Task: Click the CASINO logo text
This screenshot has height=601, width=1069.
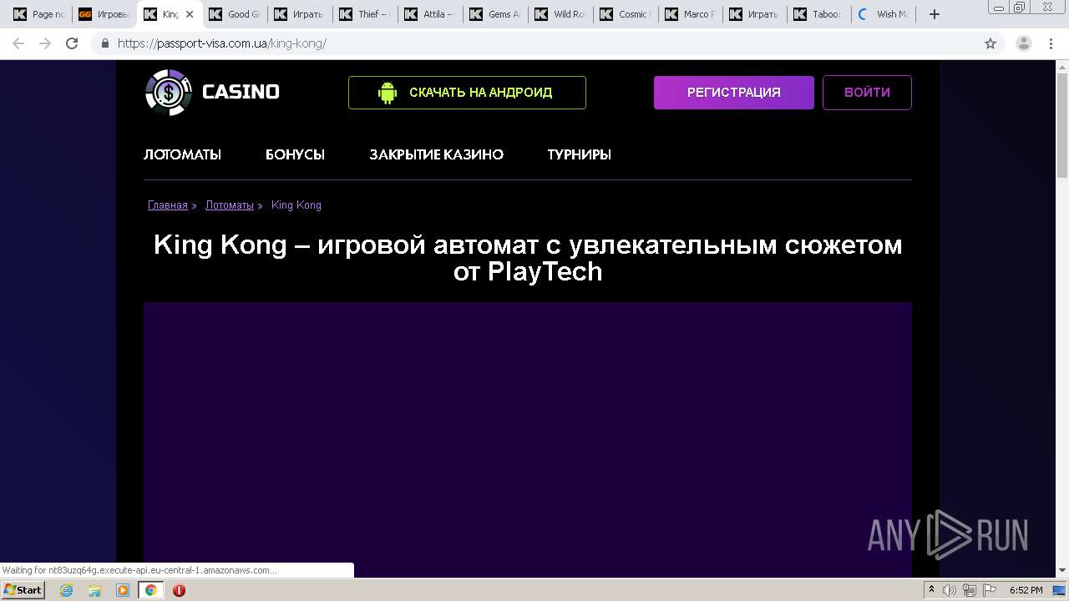Action: pos(241,92)
